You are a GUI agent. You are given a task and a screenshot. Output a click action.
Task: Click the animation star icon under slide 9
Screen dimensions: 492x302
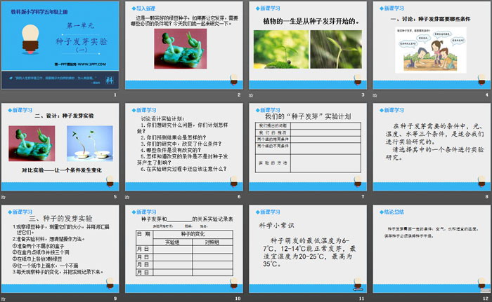point(3,298)
